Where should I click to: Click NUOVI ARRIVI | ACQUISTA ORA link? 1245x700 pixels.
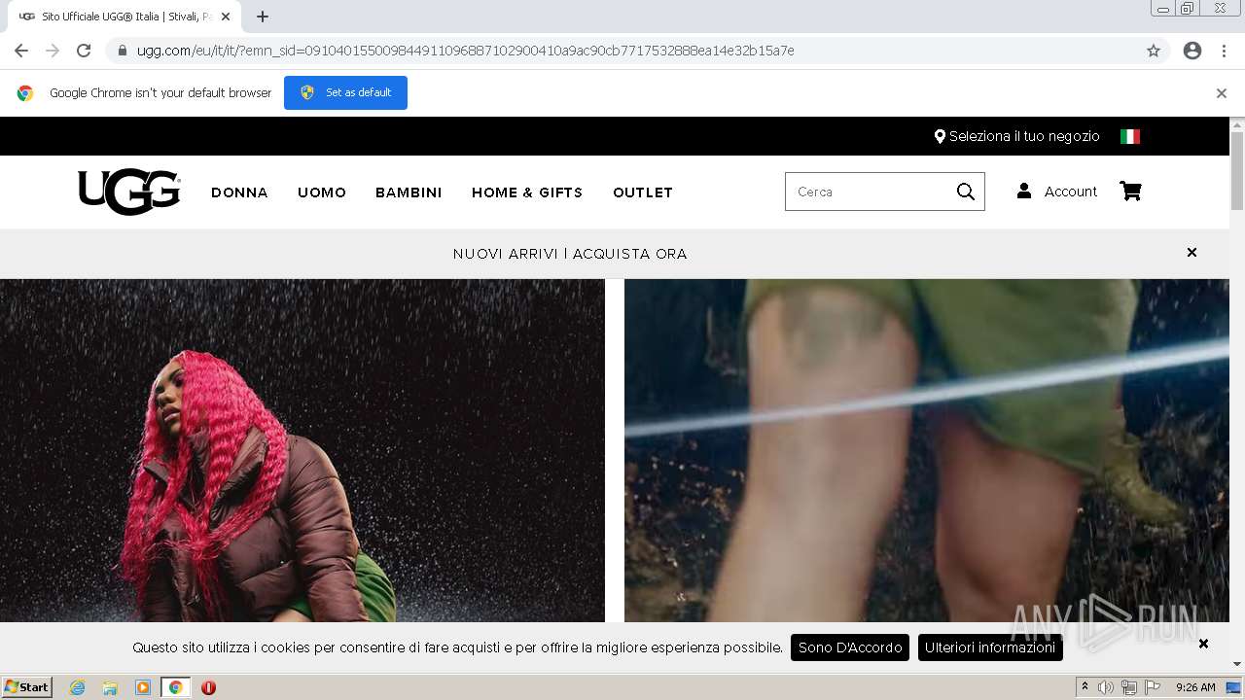click(570, 254)
